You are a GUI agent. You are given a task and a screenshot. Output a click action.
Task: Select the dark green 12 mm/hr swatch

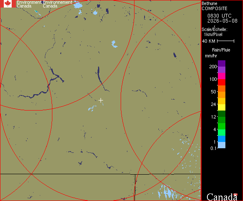click(x=222, y=113)
